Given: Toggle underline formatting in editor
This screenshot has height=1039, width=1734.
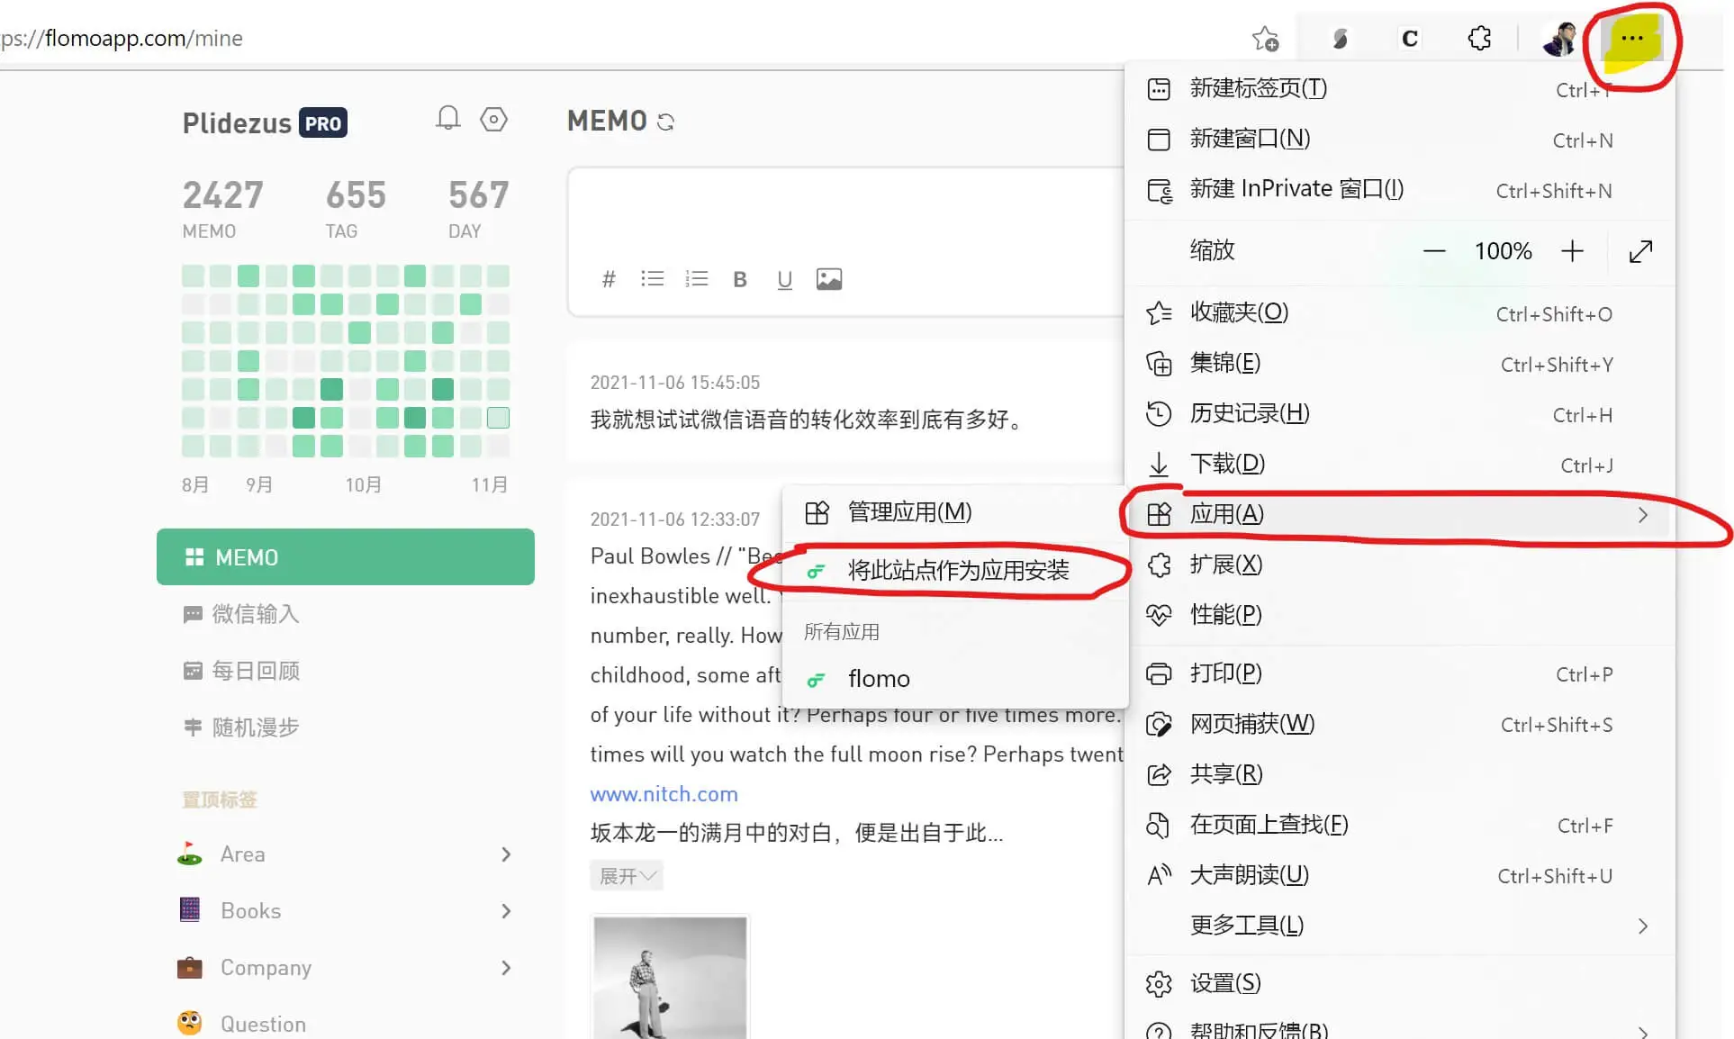Looking at the screenshot, I should (784, 279).
